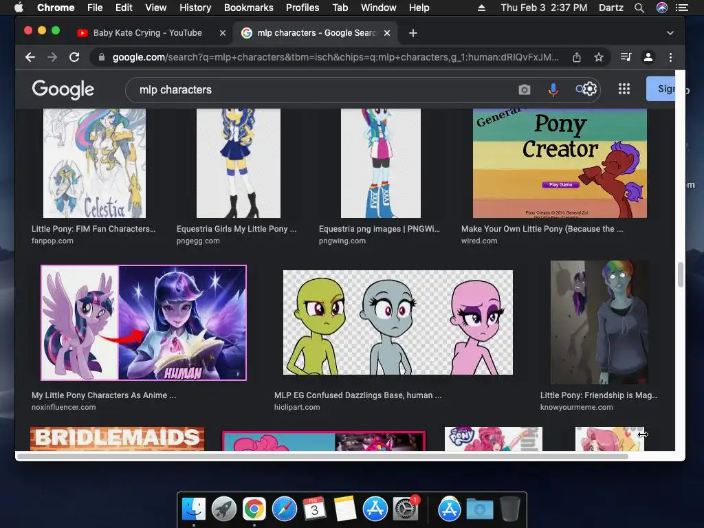Screen dimensions: 704x528
Task: Open the Edit menu
Action: 124,8
